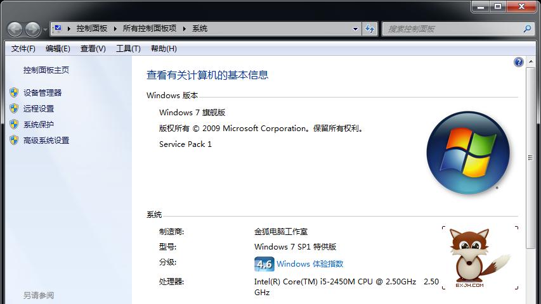Select 控制面板 breadcrumb in address bar
Viewport: 541px width, 304px height.
92,28
